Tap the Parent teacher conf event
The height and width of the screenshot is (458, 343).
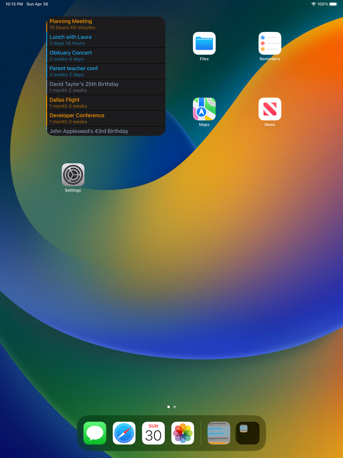click(x=106, y=71)
